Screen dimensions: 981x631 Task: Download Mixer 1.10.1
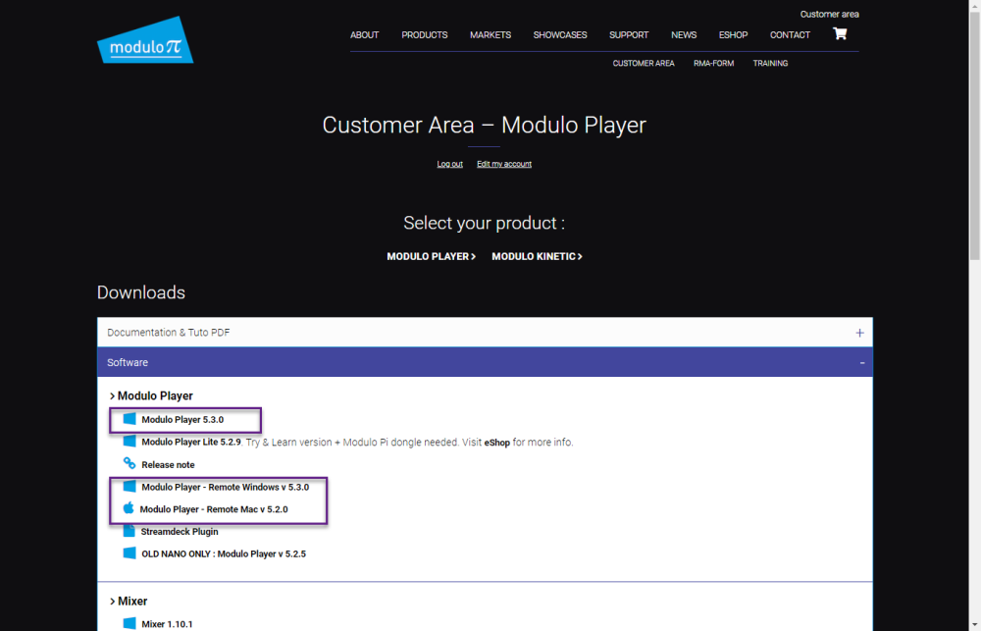167,624
